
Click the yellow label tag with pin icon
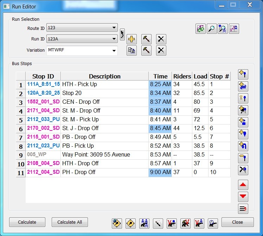pos(243,158)
